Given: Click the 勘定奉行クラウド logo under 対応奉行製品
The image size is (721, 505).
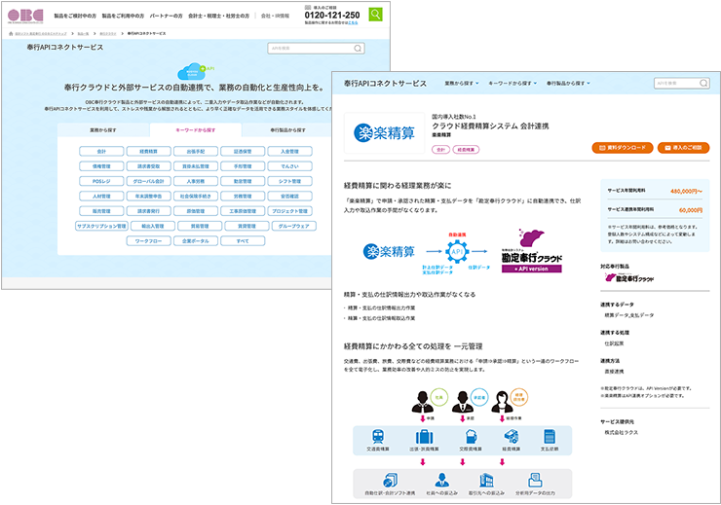Looking at the screenshot, I should point(628,277).
